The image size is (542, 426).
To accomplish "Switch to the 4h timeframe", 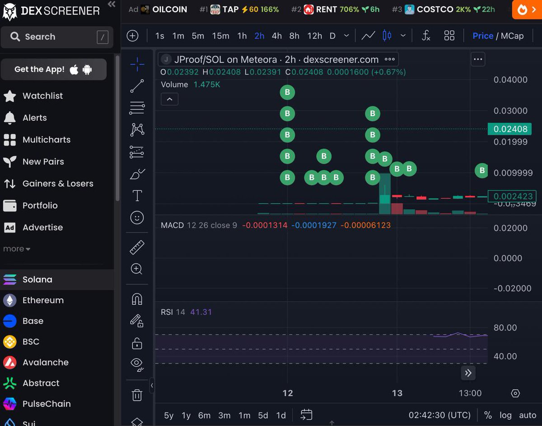I will (x=277, y=36).
